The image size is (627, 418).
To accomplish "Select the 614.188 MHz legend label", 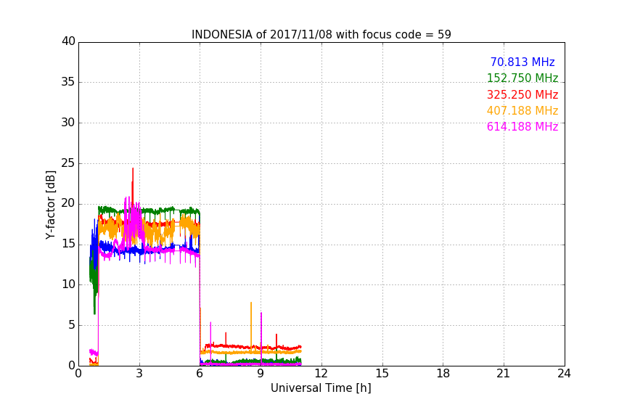I will [522, 126].
